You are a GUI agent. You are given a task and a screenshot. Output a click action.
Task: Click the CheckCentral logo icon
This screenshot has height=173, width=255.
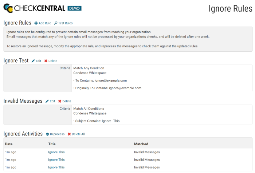click(8, 8)
